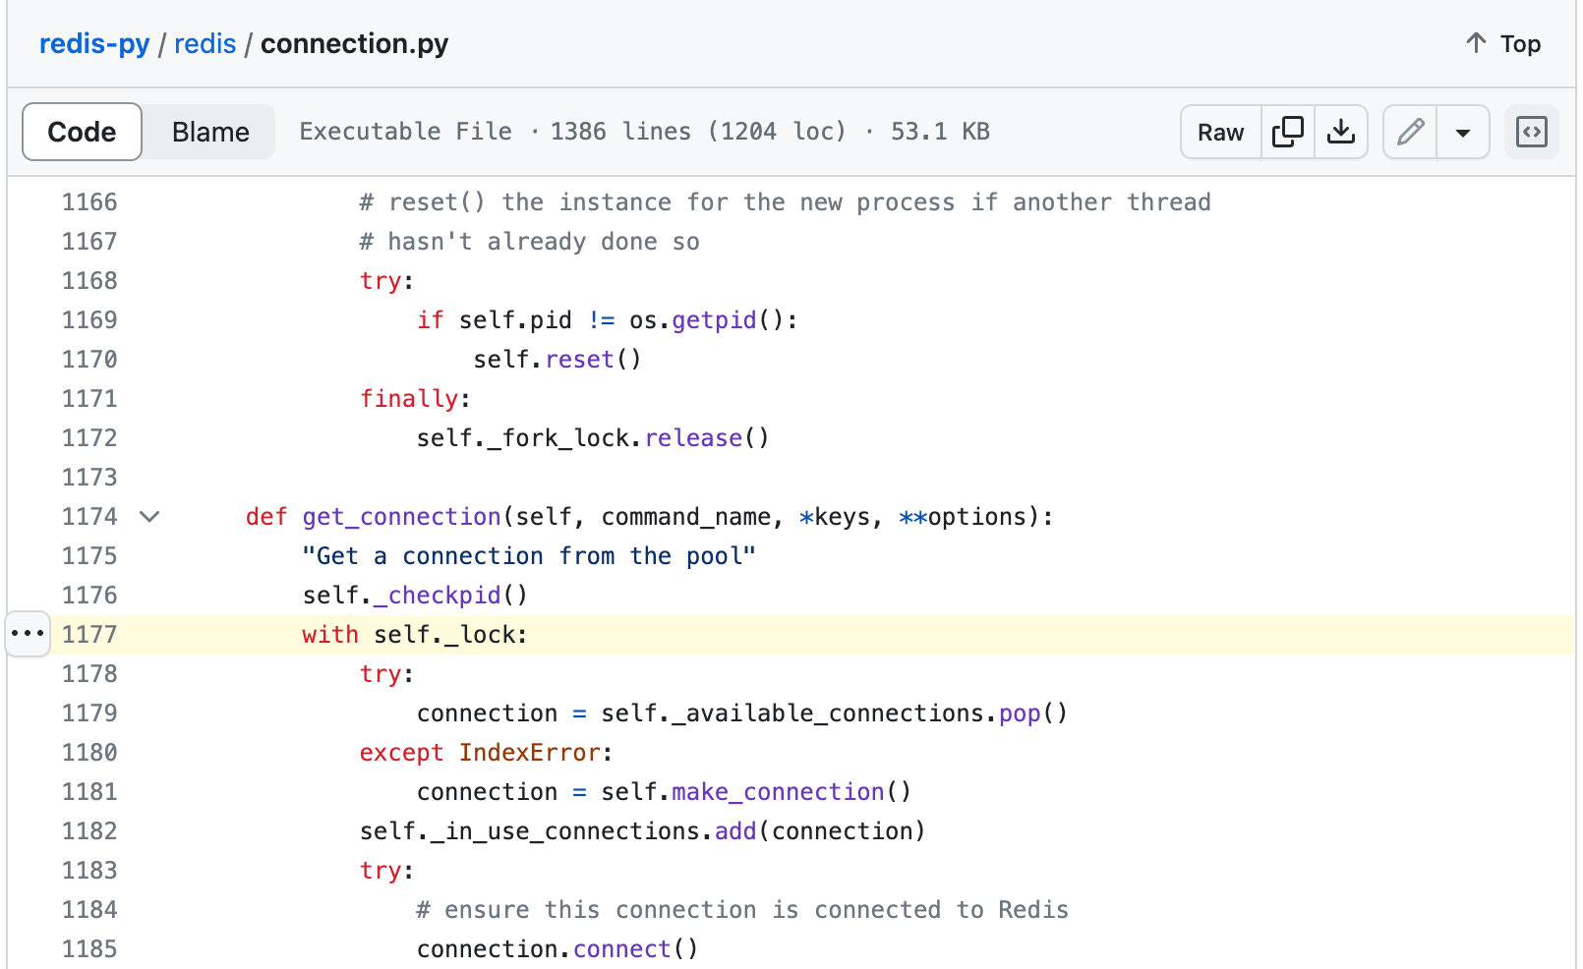Select line number 1174
This screenshot has width=1583, height=969.
click(x=89, y=517)
